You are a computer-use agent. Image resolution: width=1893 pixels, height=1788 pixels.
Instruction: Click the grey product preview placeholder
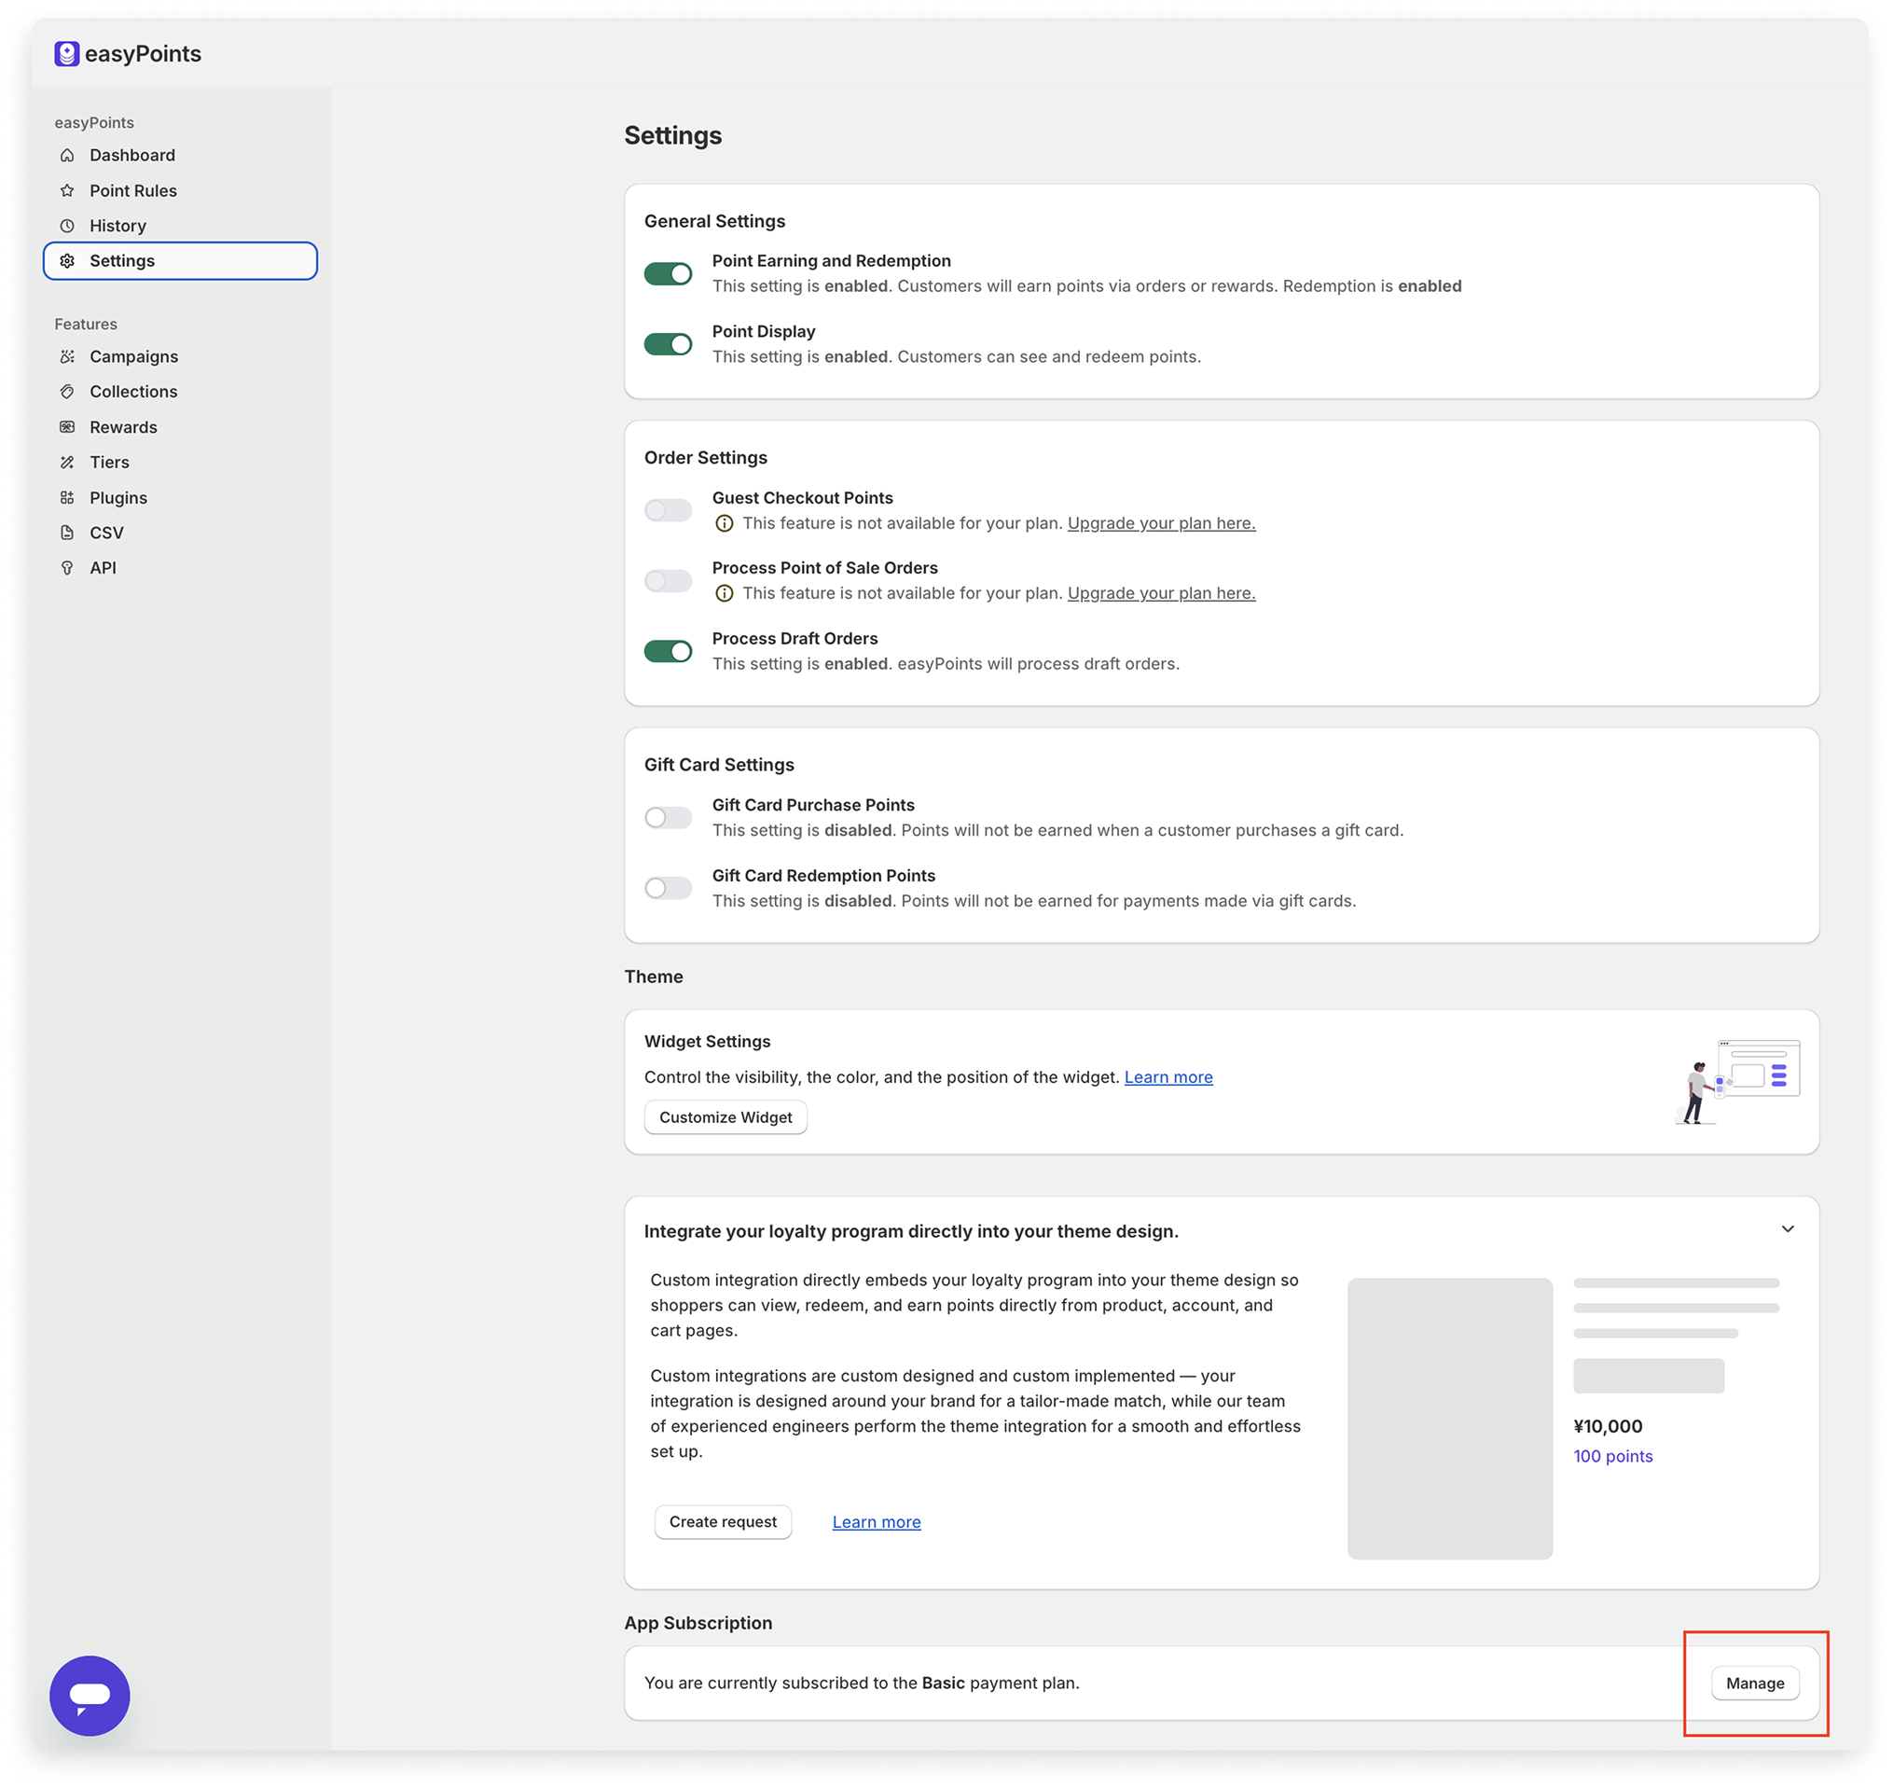tap(1449, 1420)
